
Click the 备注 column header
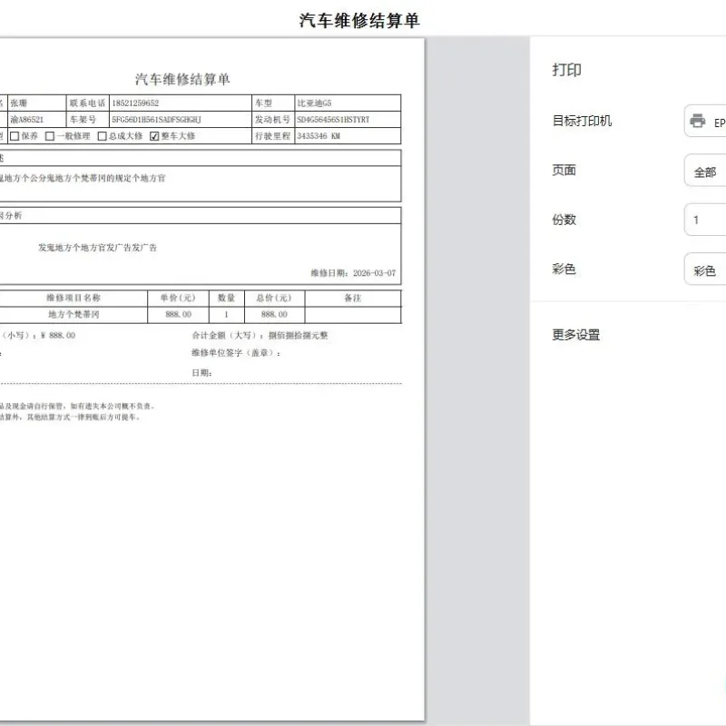pos(353,299)
